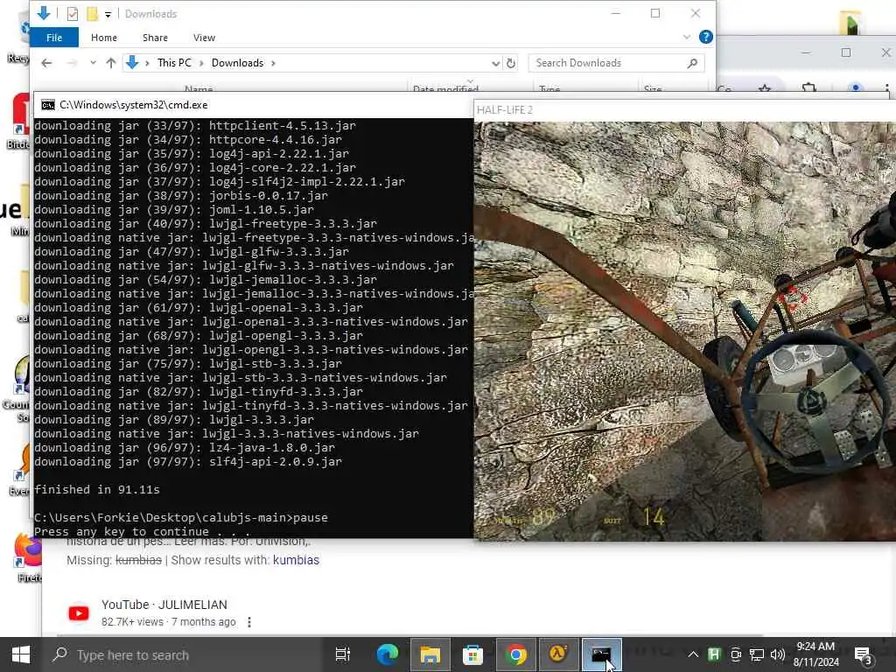
Task: Switch to Half-Life 2 on taskbar
Action: coord(558,654)
